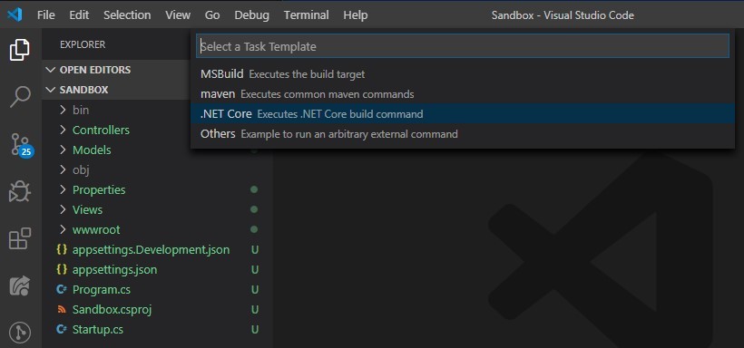Click the JSON icon beside appsettings.json
Image resolution: width=744 pixels, height=348 pixels.
61,269
